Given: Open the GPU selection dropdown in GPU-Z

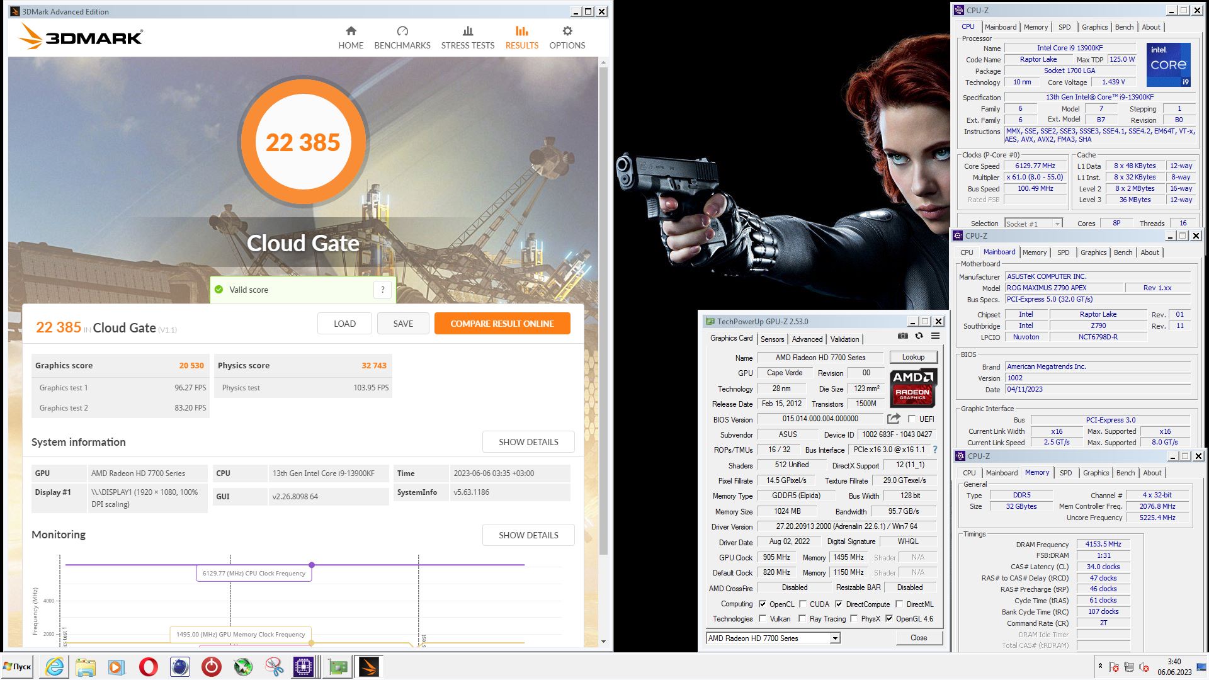Looking at the screenshot, I should click(835, 638).
